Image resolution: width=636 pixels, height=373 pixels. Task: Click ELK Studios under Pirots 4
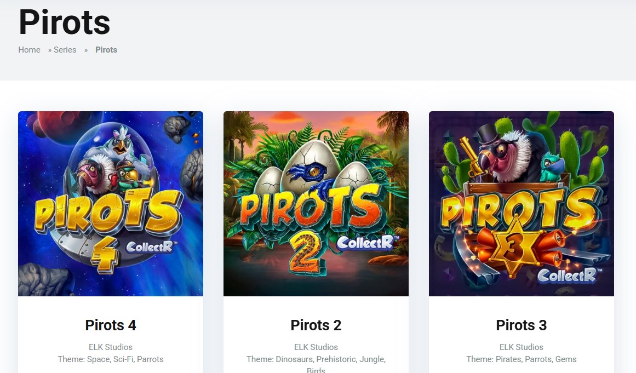coord(111,347)
